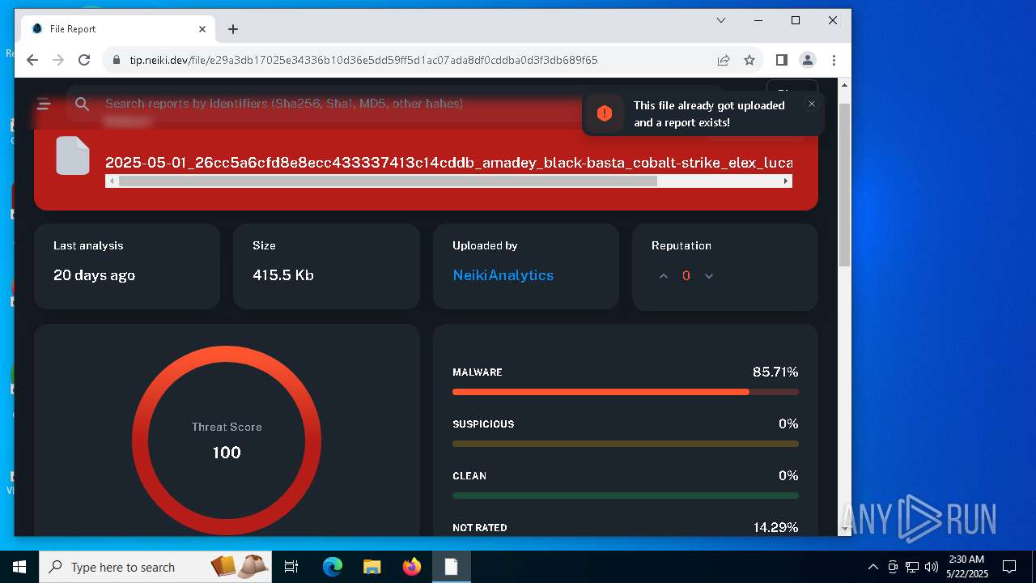Share this page icon
The image size is (1036, 583).
coord(724,60)
